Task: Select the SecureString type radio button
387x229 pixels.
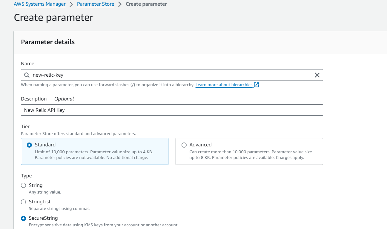Action: pyautogui.click(x=24, y=218)
